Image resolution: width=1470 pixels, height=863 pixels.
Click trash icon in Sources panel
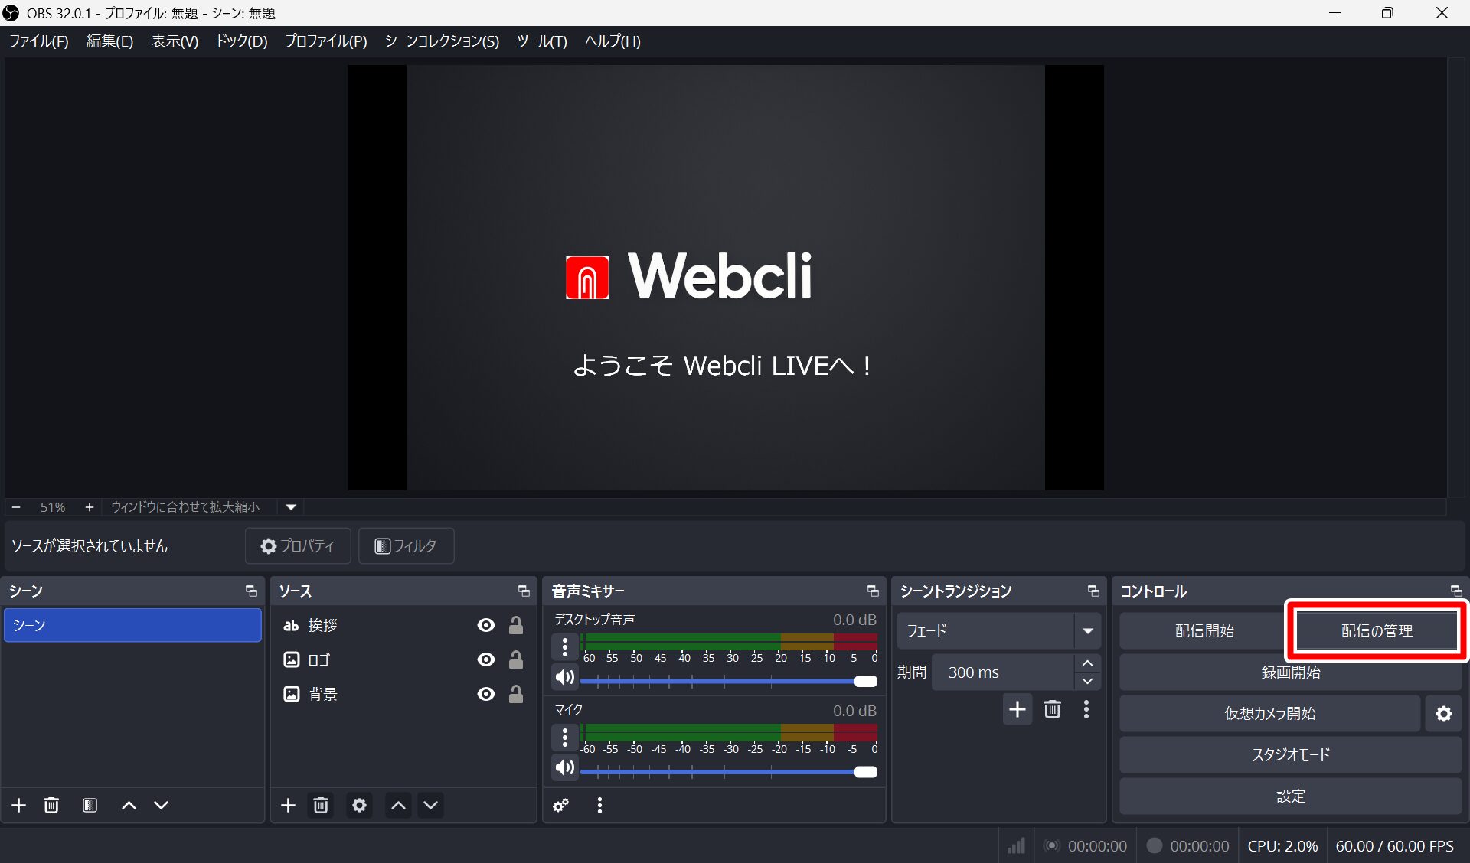click(x=321, y=805)
